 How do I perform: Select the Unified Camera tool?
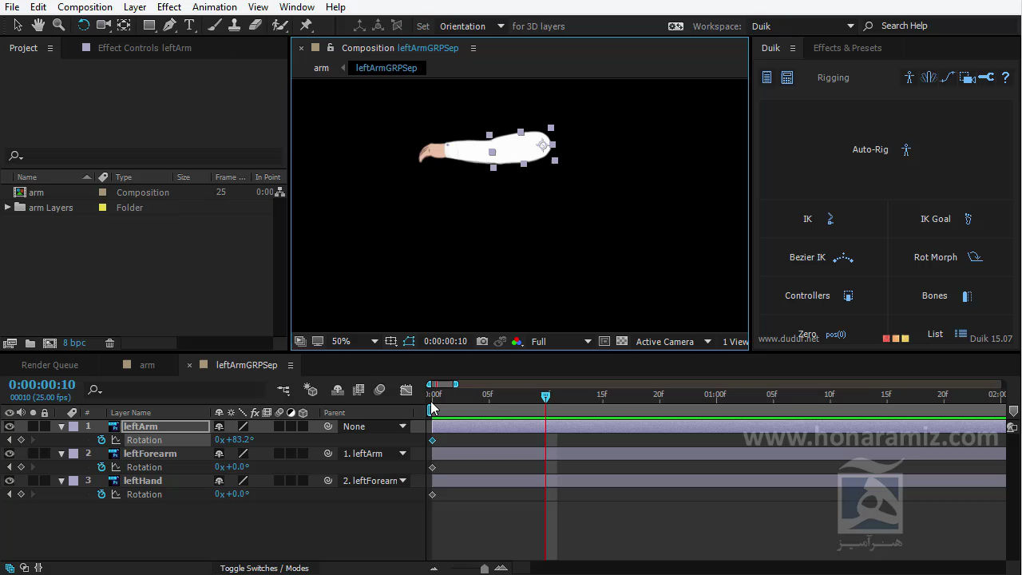[x=104, y=26]
